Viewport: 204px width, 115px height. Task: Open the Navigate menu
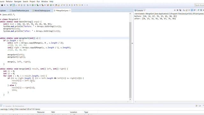pyautogui.click(x=18, y=1)
